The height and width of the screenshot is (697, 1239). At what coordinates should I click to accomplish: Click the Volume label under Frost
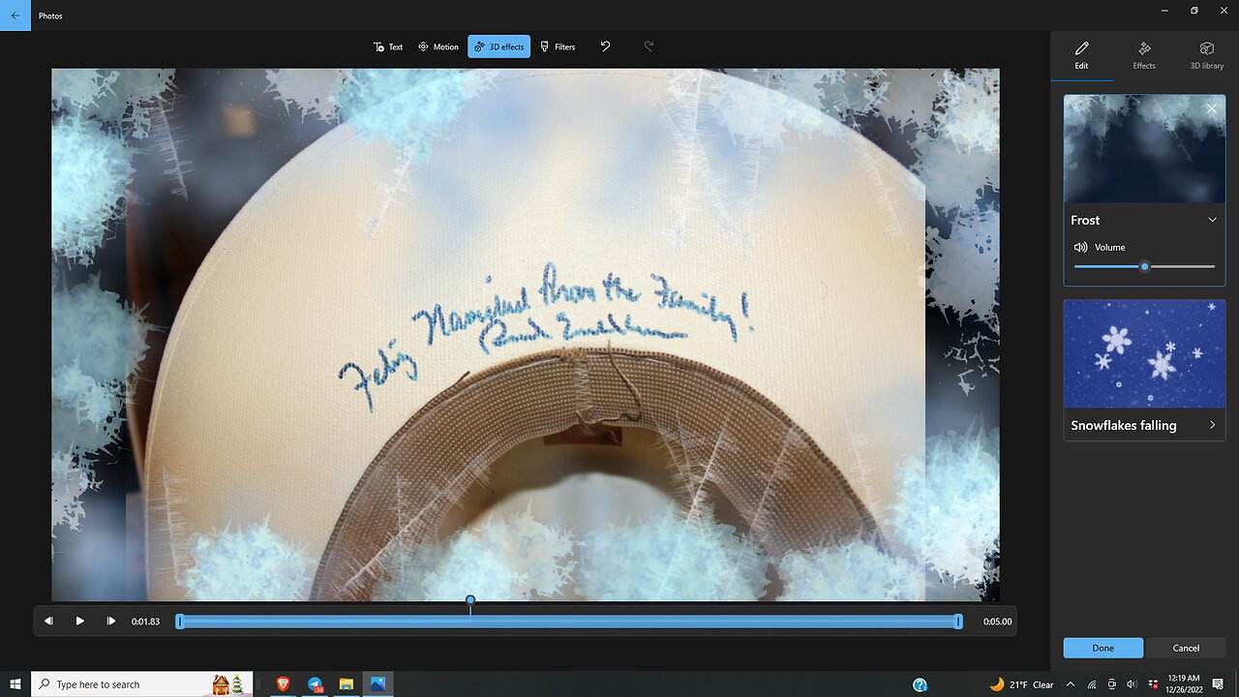[1110, 248]
